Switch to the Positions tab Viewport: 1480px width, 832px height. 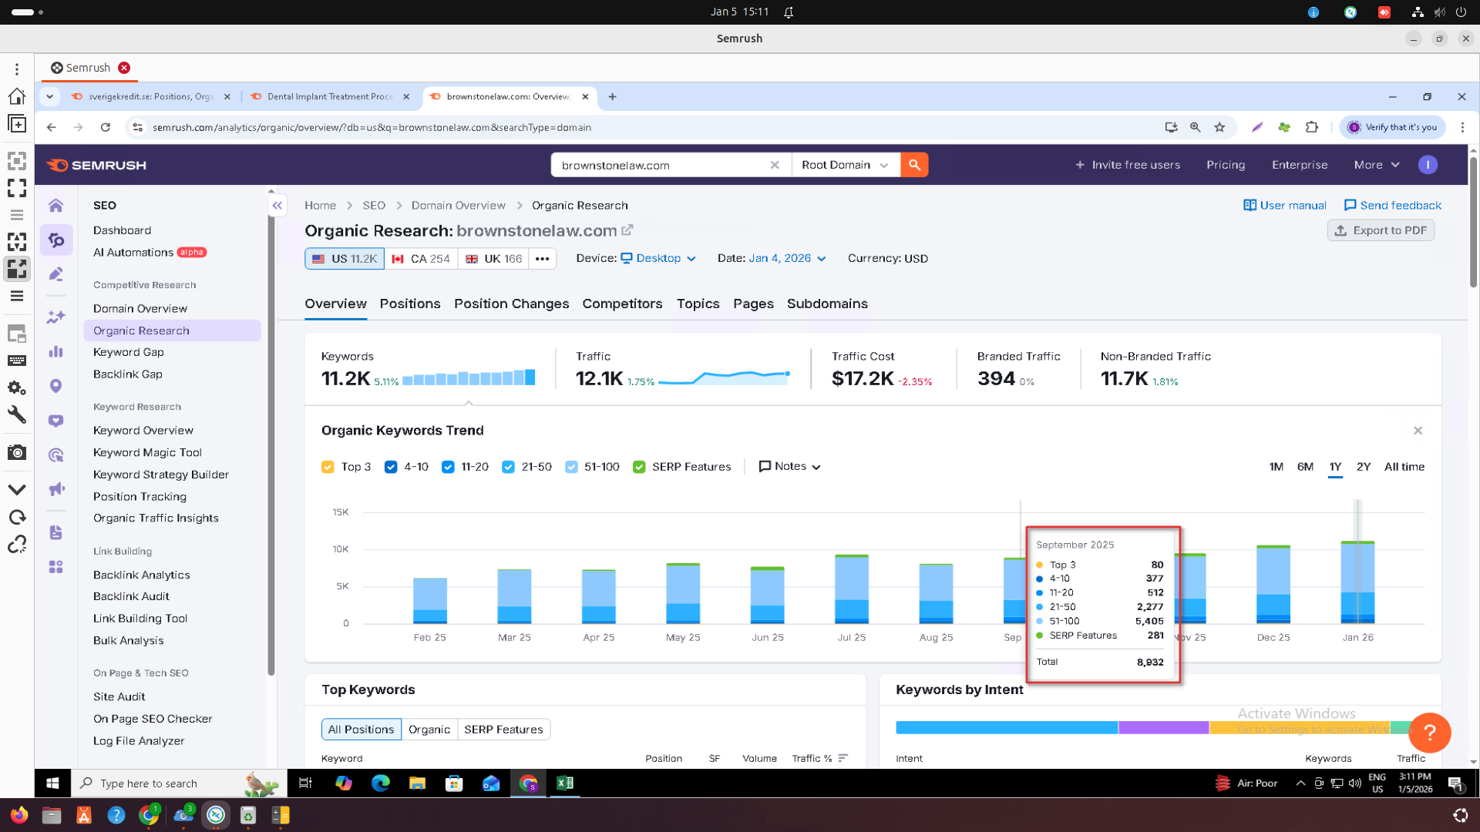pyautogui.click(x=410, y=304)
